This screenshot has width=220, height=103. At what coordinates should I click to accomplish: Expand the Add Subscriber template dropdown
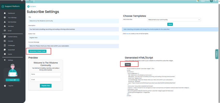pyautogui.click(x=174, y=20)
